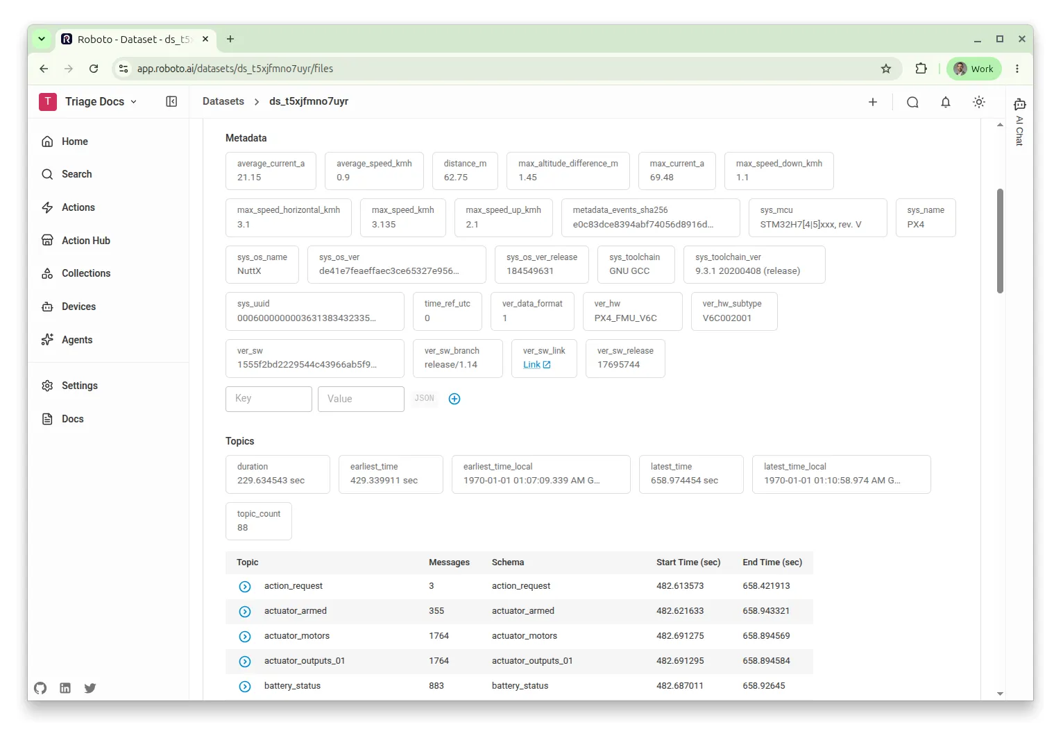This screenshot has width=1063, height=731.
Task: Open the AI Chat panel
Action: tap(1019, 122)
